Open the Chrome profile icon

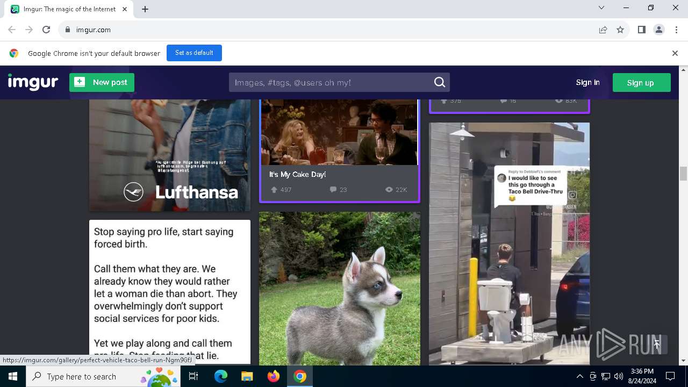coord(659,30)
